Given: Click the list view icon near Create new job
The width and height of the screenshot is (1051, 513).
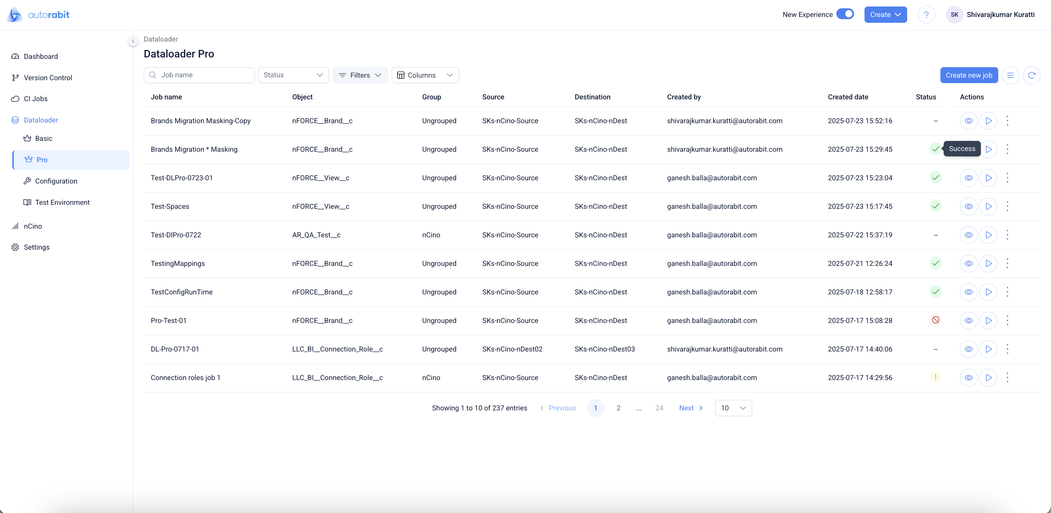Looking at the screenshot, I should (x=1010, y=75).
